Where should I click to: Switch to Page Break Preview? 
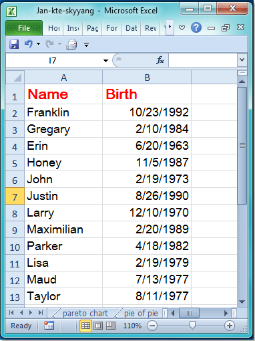pos(111,326)
